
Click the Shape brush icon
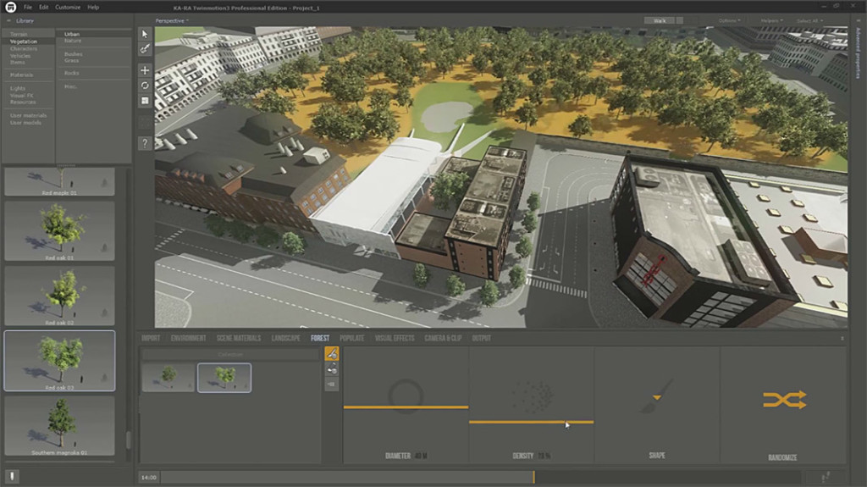(x=658, y=396)
